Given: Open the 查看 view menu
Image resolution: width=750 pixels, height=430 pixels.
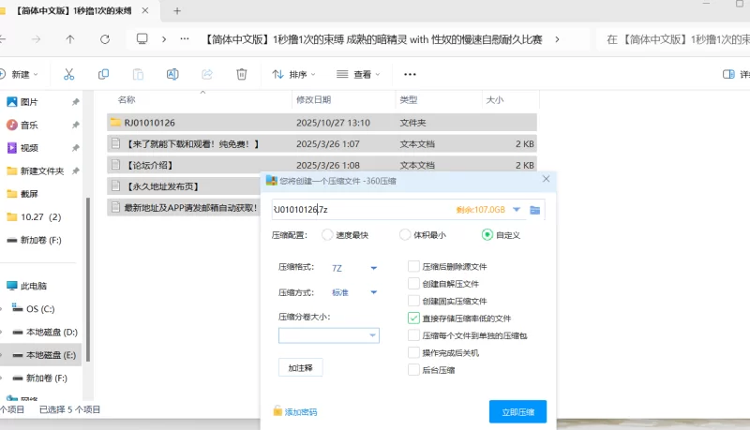Looking at the screenshot, I should (x=360, y=74).
